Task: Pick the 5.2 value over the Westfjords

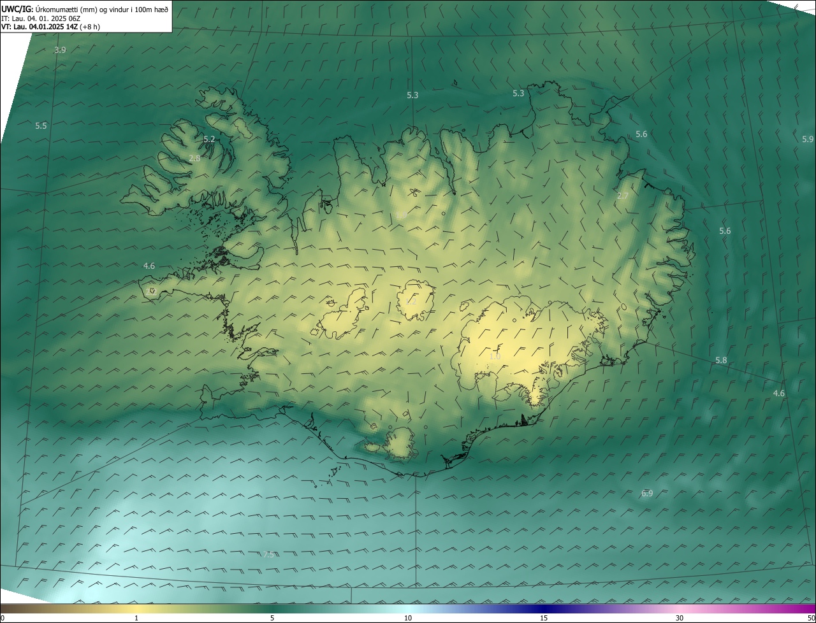Action: point(209,139)
